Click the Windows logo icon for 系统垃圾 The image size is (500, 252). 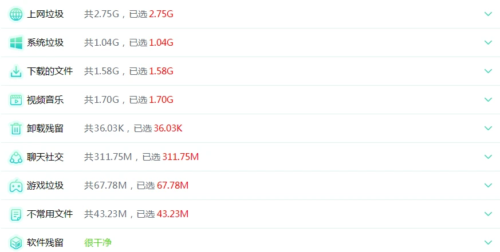click(16, 43)
